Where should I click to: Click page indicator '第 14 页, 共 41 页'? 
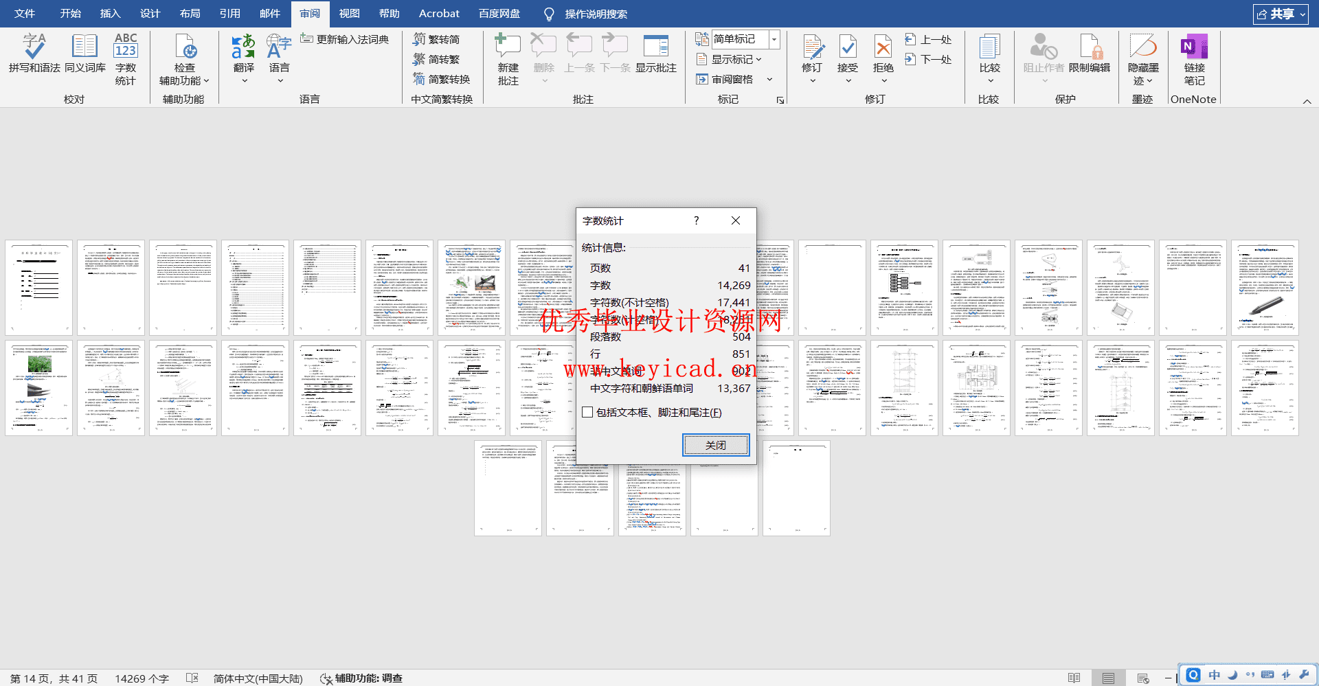54,678
